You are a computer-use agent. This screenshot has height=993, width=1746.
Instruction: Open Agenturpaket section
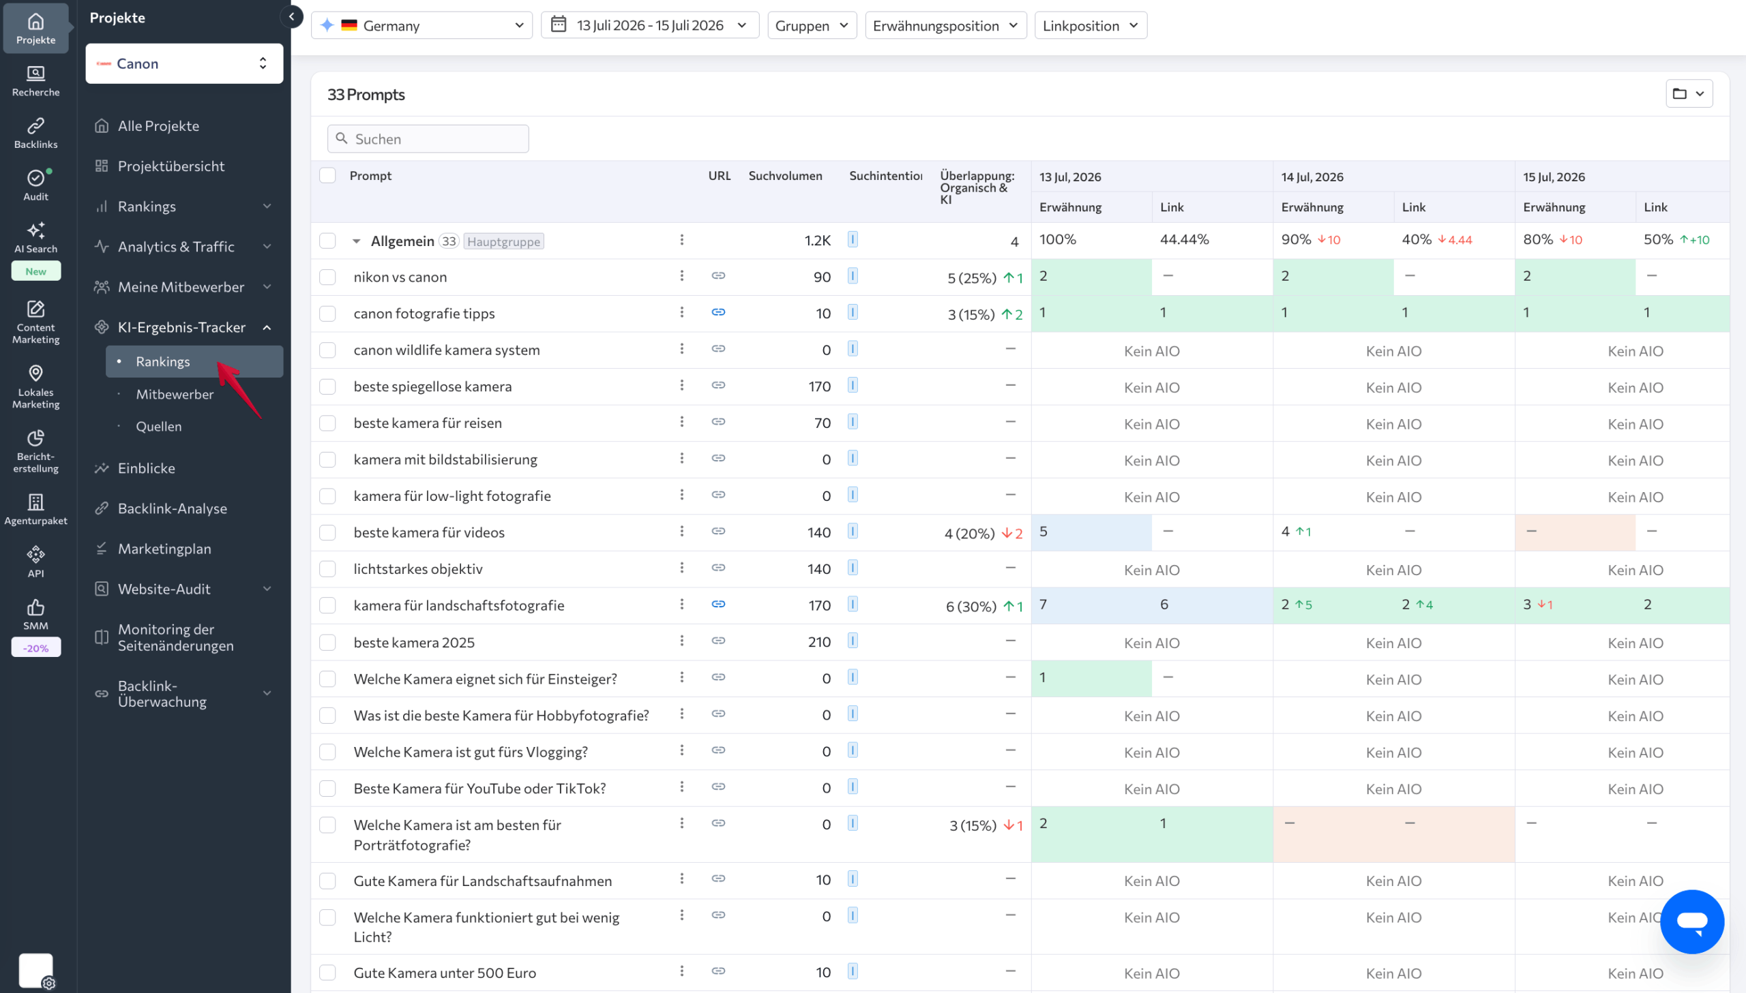[35, 510]
